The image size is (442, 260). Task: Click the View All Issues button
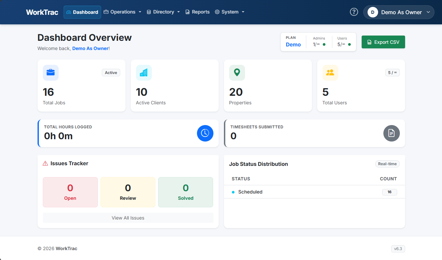128,218
